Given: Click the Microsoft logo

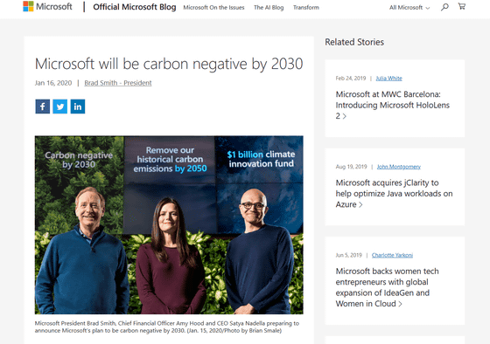Looking at the screenshot, I should click(x=47, y=6).
